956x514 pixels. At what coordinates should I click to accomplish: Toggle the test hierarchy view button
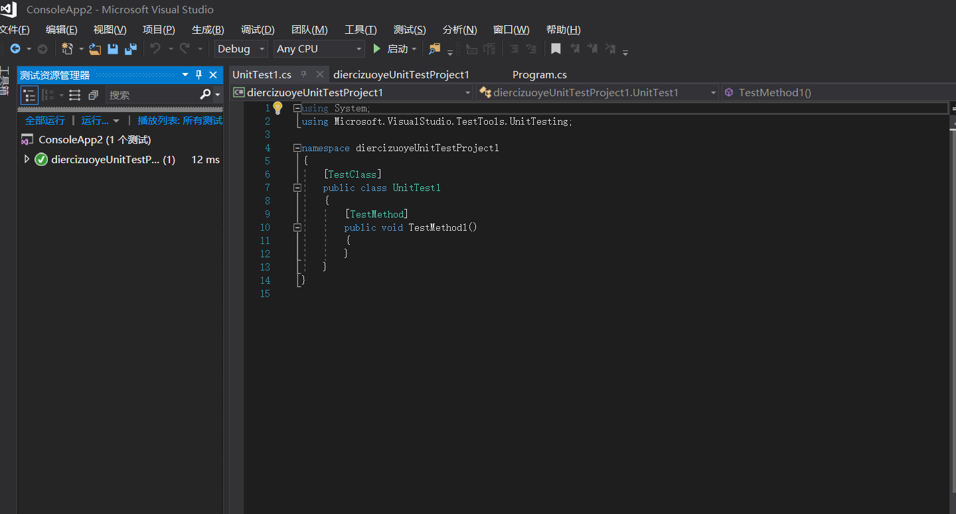[30, 95]
